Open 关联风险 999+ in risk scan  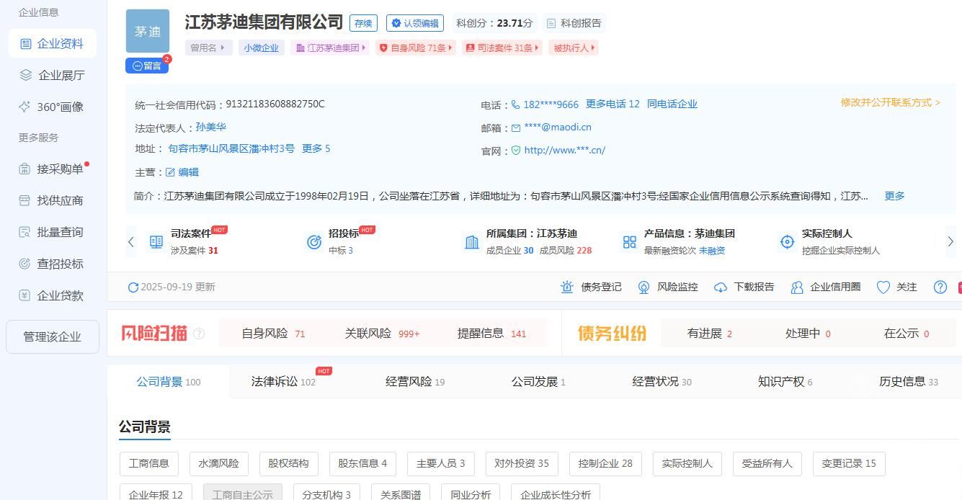click(382, 334)
